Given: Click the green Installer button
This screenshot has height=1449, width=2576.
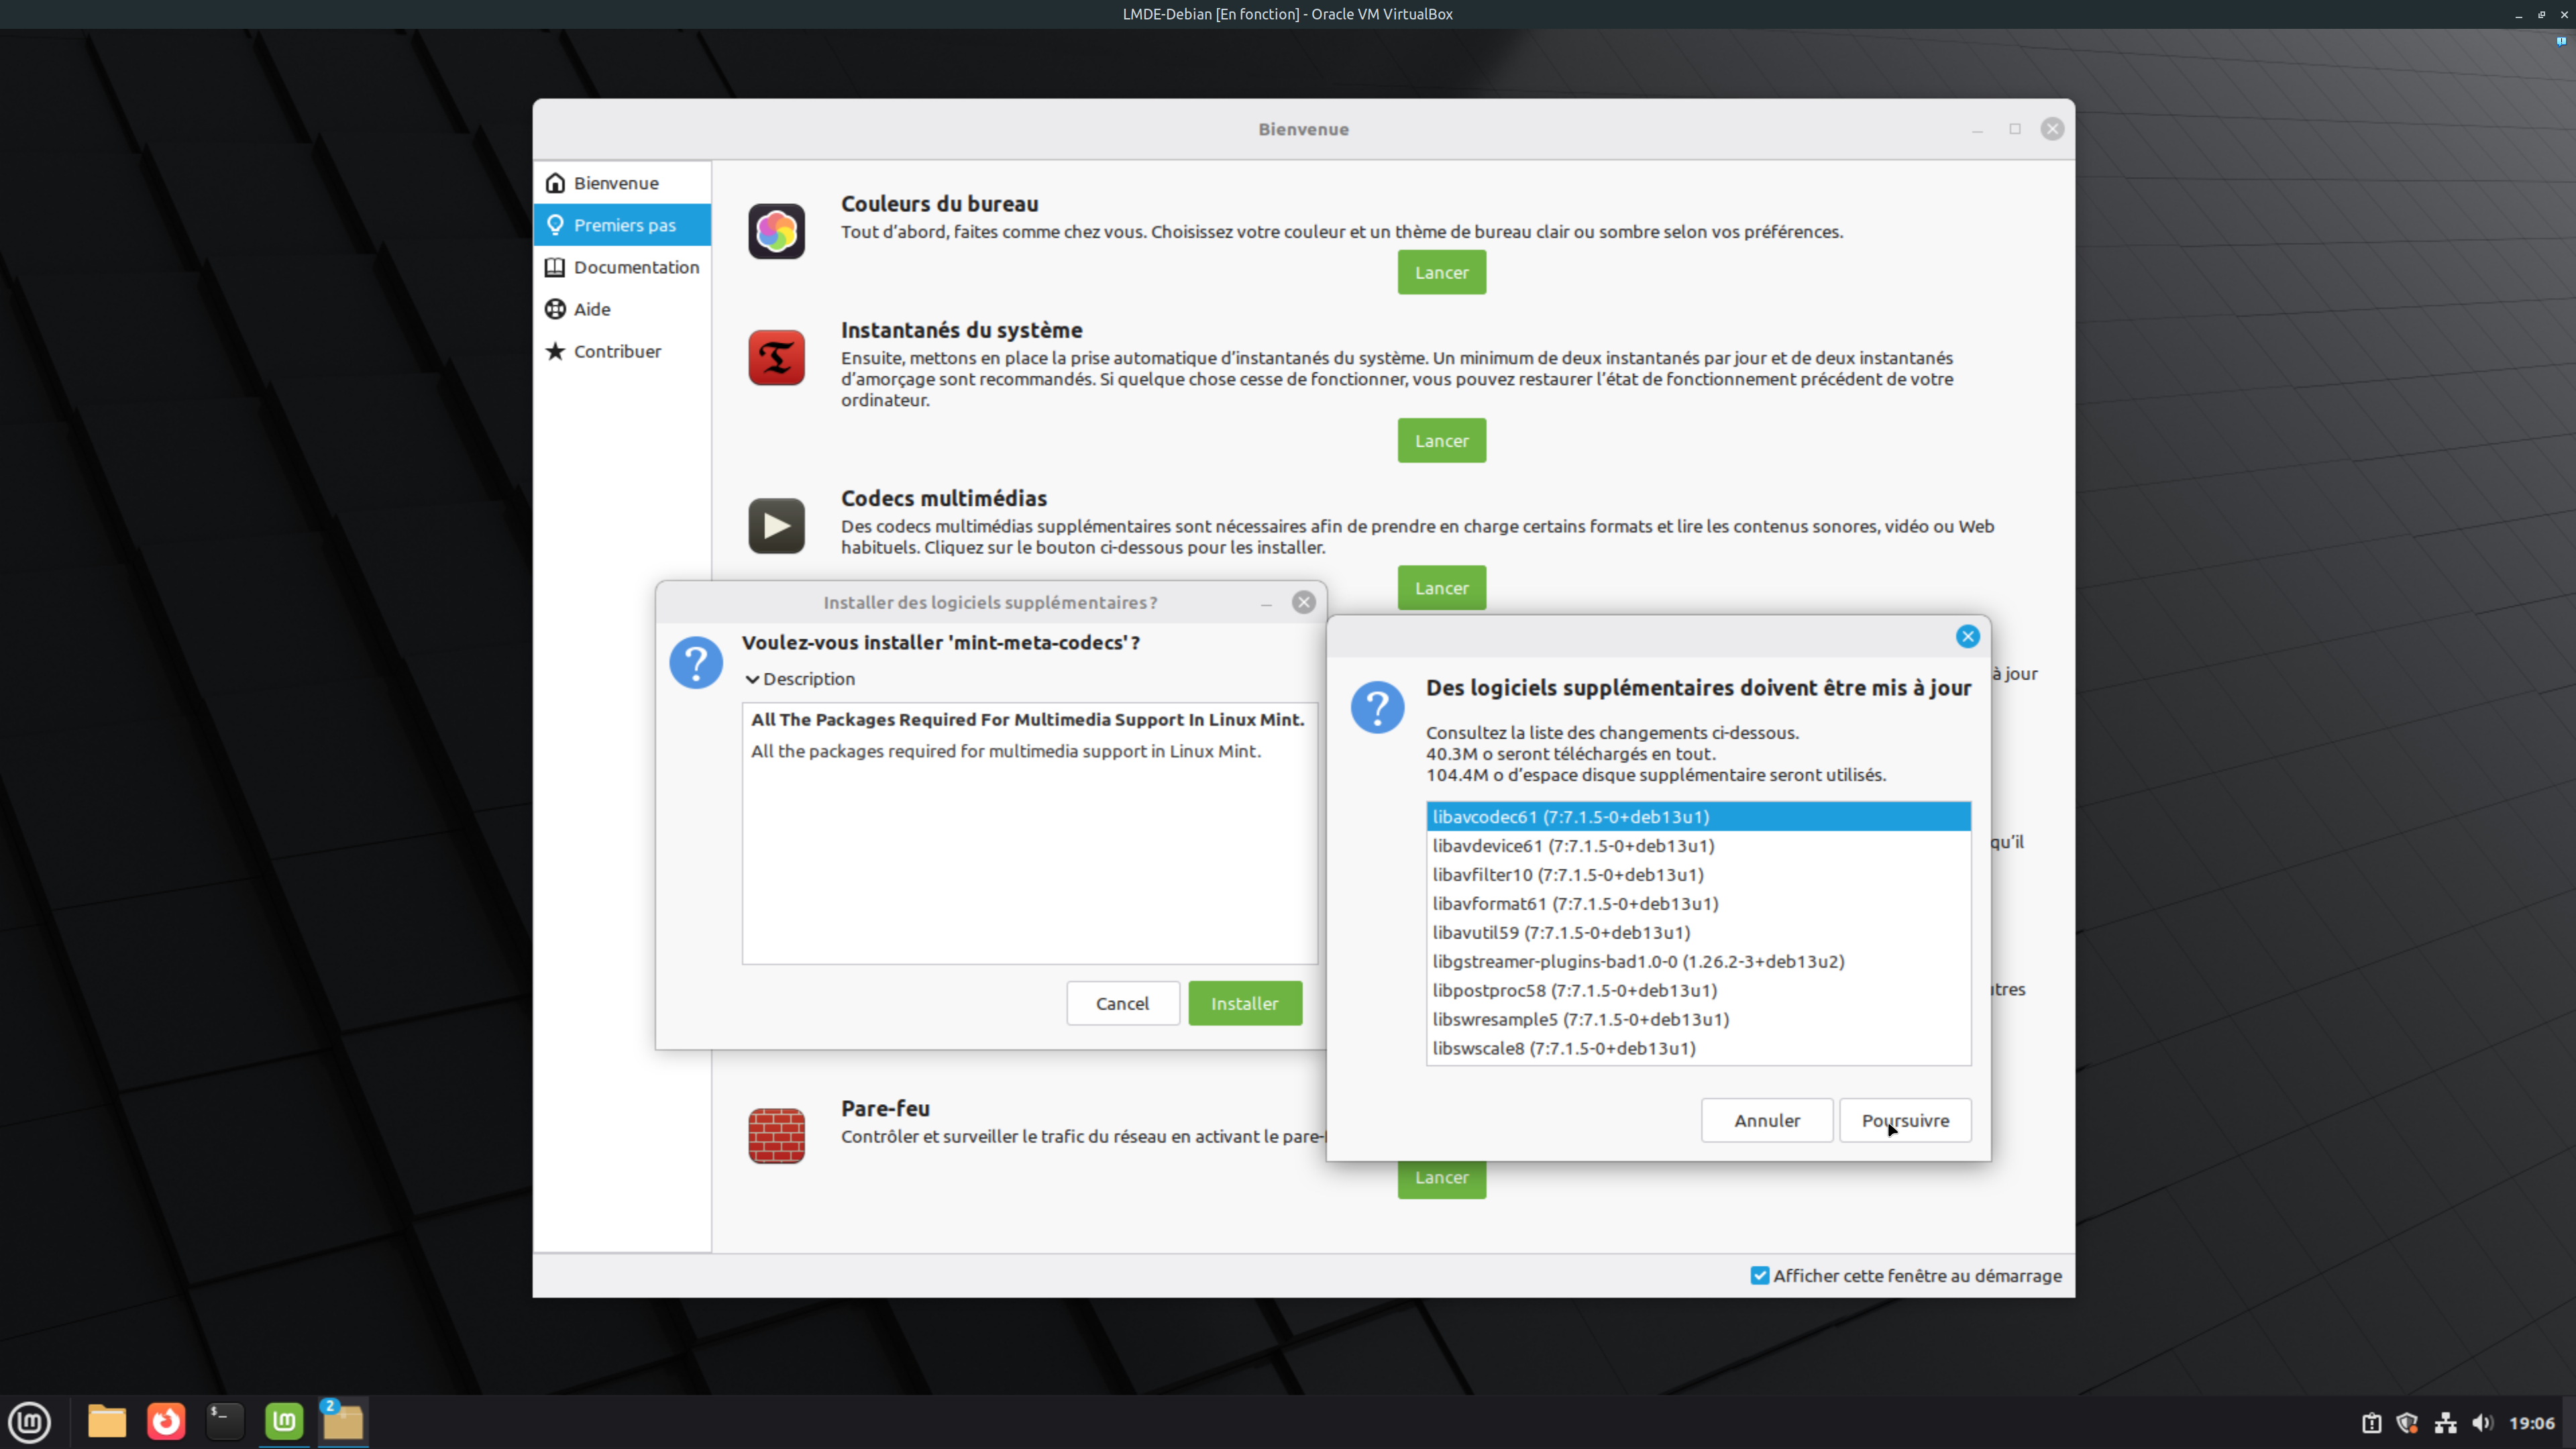Looking at the screenshot, I should (1245, 1003).
